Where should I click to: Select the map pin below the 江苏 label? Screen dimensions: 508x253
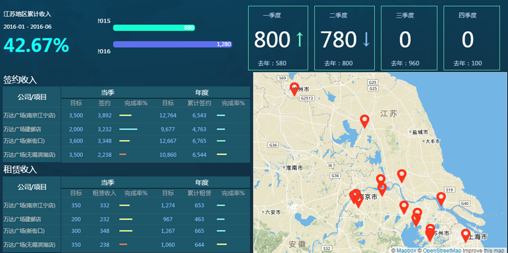pyautogui.click(x=365, y=121)
